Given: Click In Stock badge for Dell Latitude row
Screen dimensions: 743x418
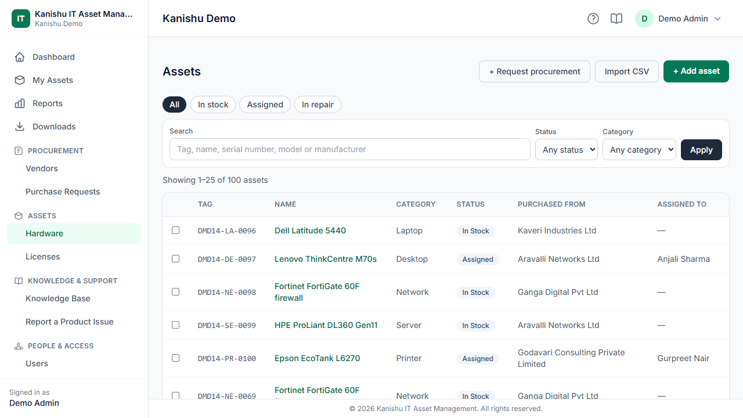Looking at the screenshot, I should [x=475, y=231].
